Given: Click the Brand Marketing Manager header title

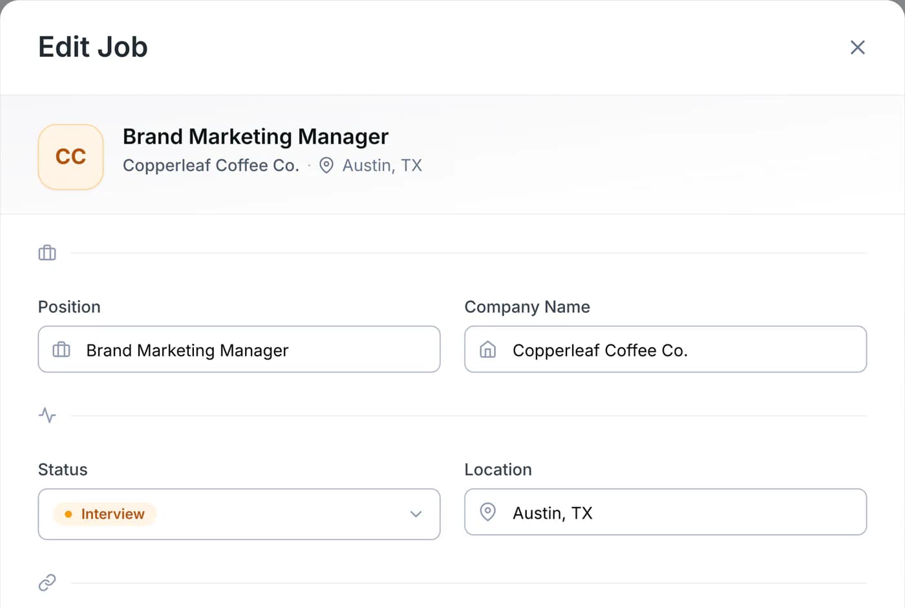Looking at the screenshot, I should coord(255,136).
